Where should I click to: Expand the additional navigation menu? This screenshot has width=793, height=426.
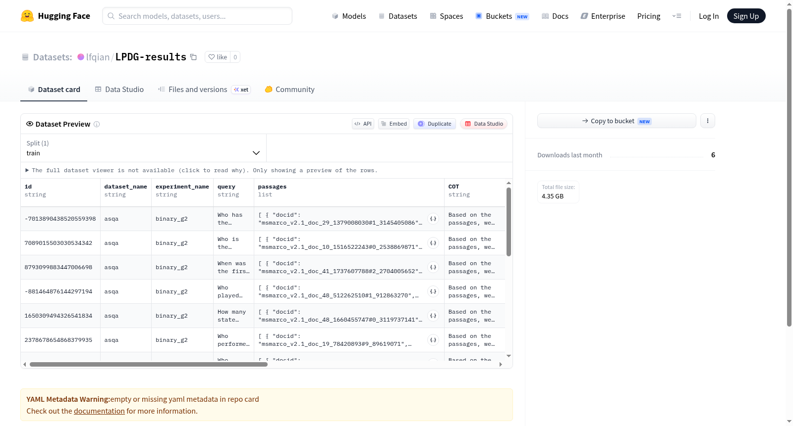click(x=677, y=16)
